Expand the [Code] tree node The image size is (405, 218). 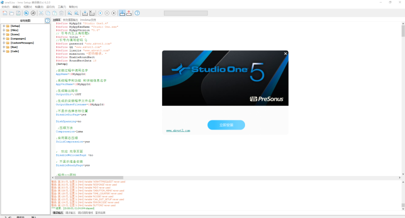(4, 51)
